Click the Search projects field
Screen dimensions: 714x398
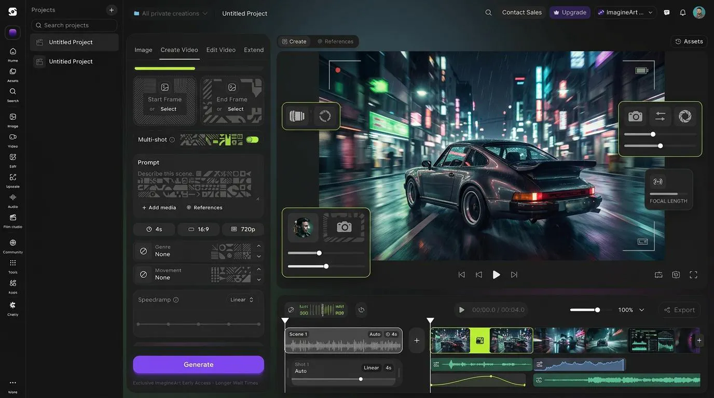(74, 25)
